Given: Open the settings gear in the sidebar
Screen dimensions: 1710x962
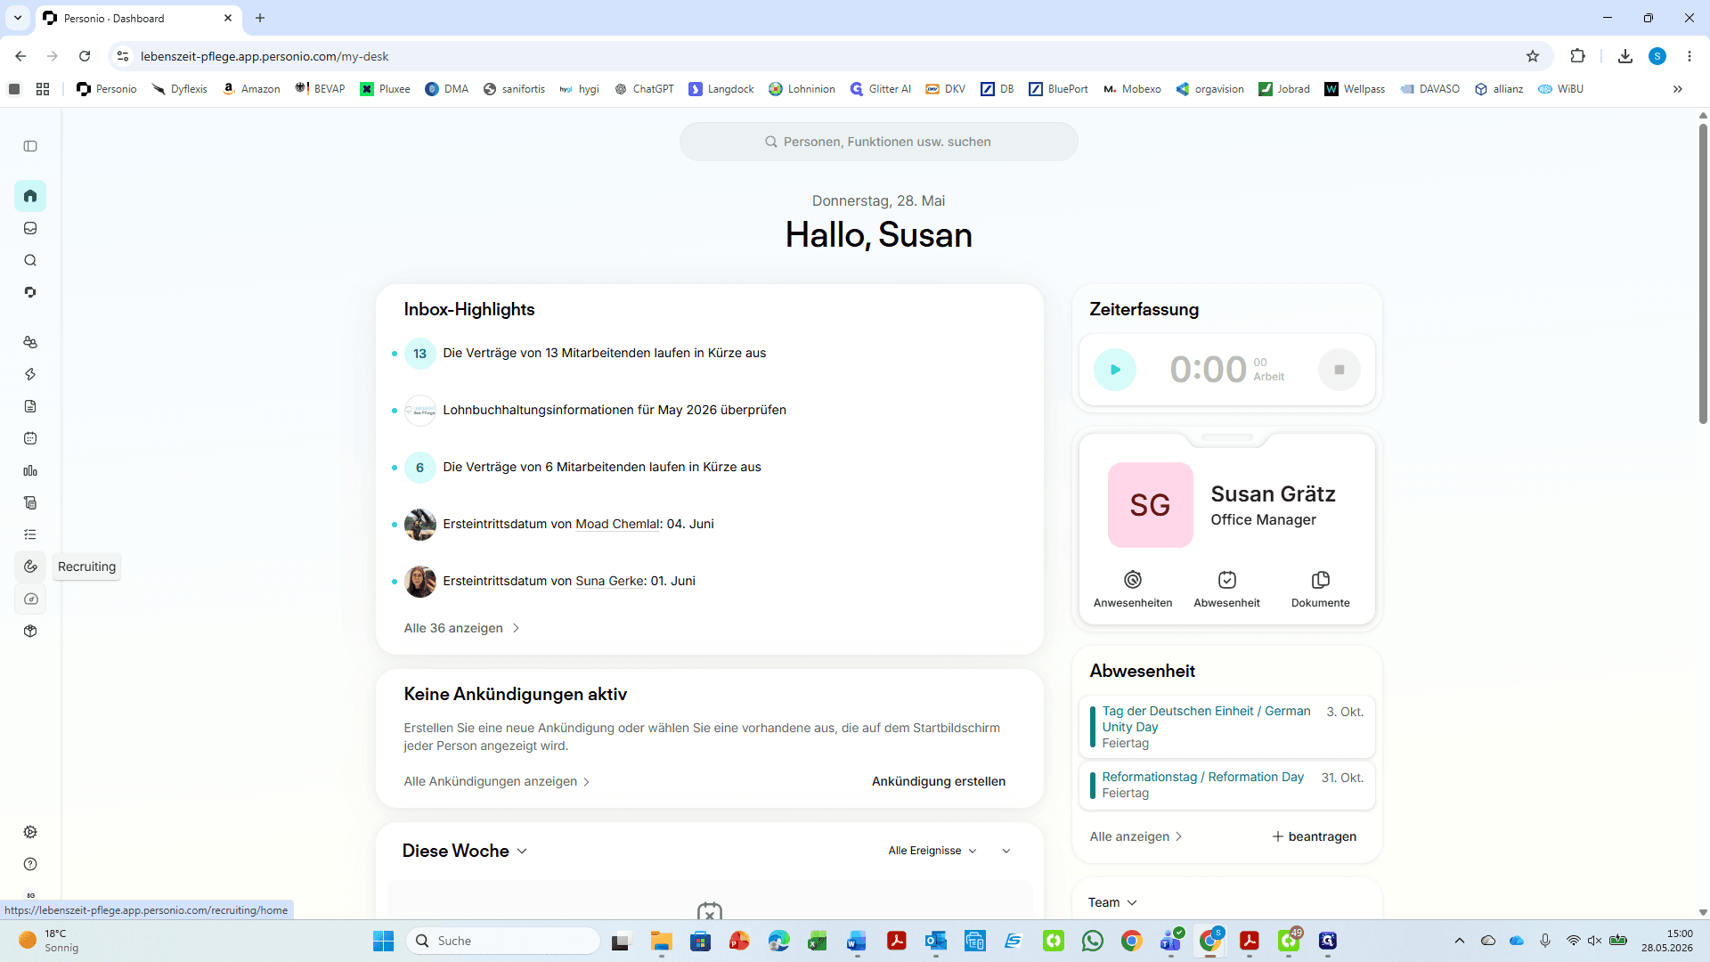Looking at the screenshot, I should click(x=30, y=832).
